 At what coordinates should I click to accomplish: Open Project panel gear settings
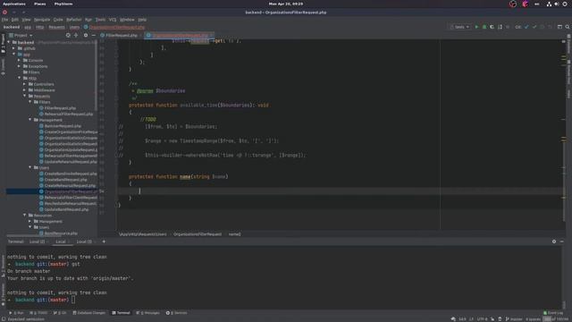click(x=86, y=35)
